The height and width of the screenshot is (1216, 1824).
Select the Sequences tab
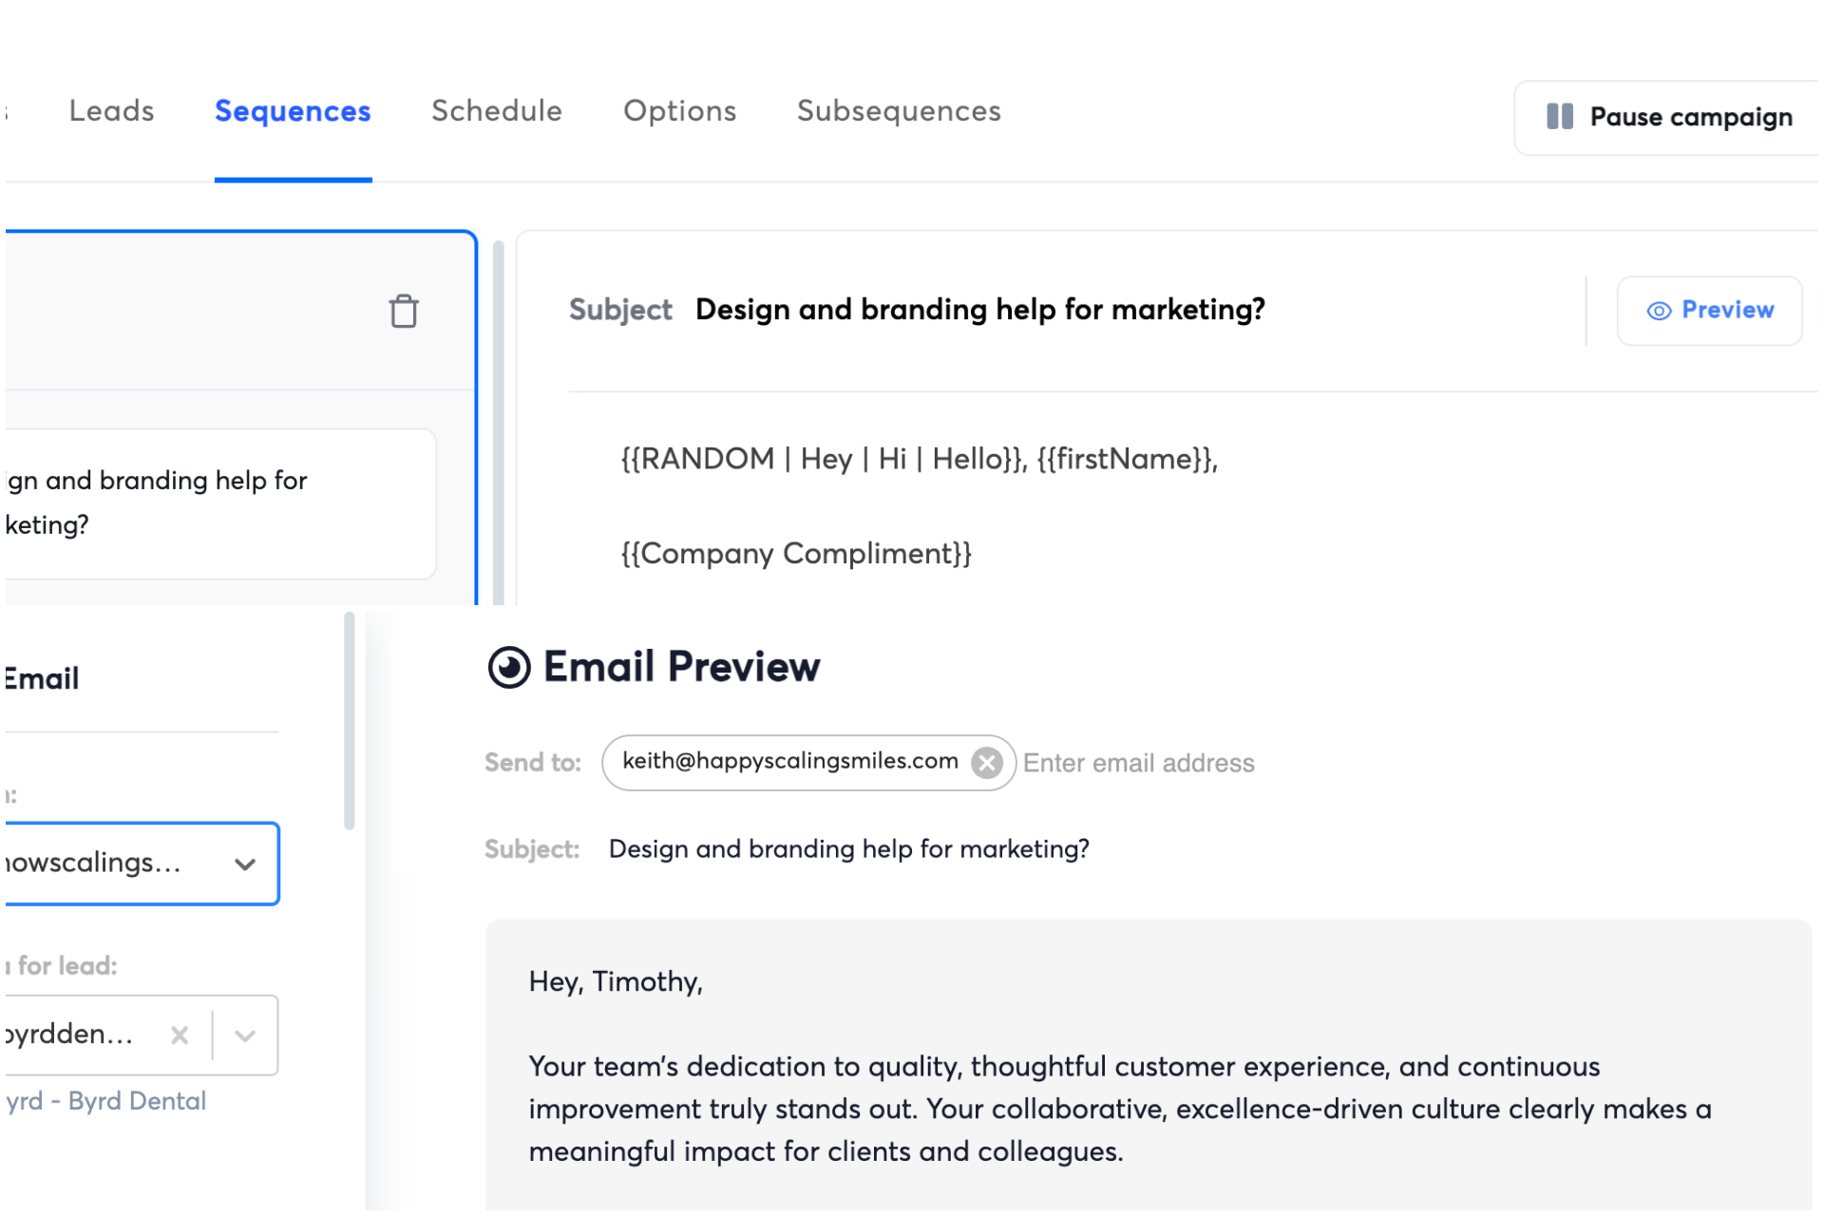293,111
